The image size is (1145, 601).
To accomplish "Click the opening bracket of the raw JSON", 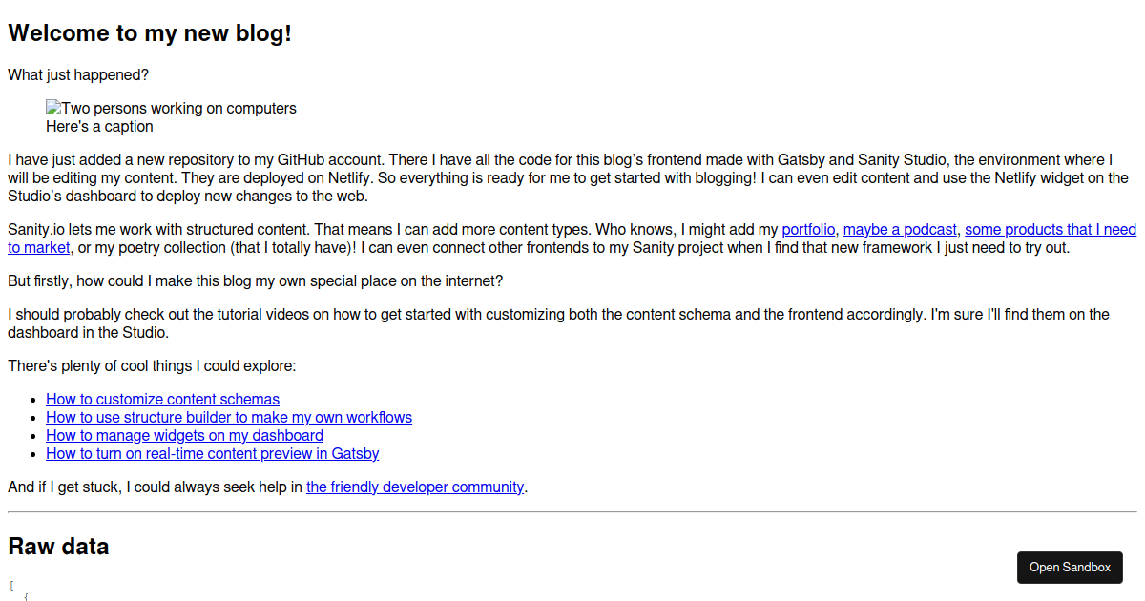I will pyautogui.click(x=11, y=584).
